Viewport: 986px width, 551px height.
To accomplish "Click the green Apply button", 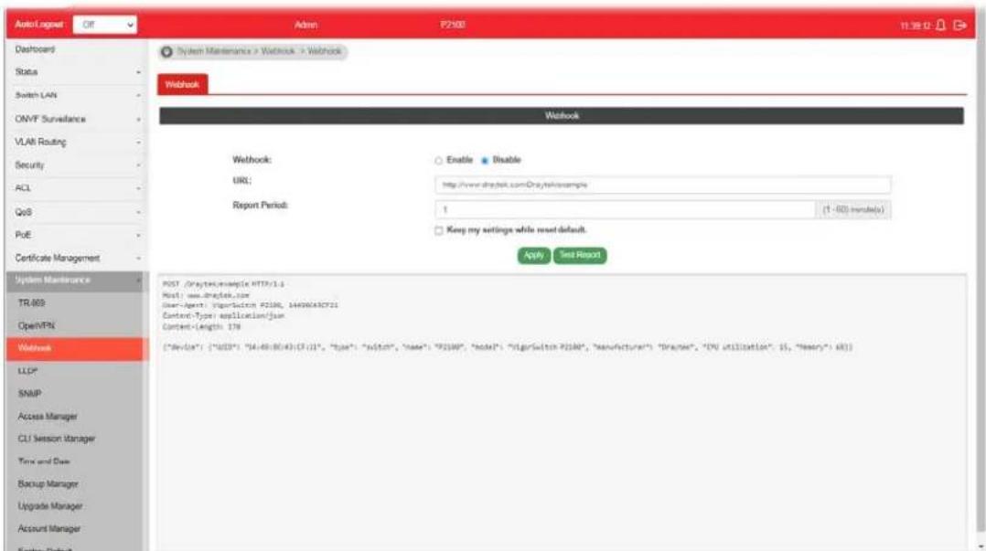I will [534, 255].
